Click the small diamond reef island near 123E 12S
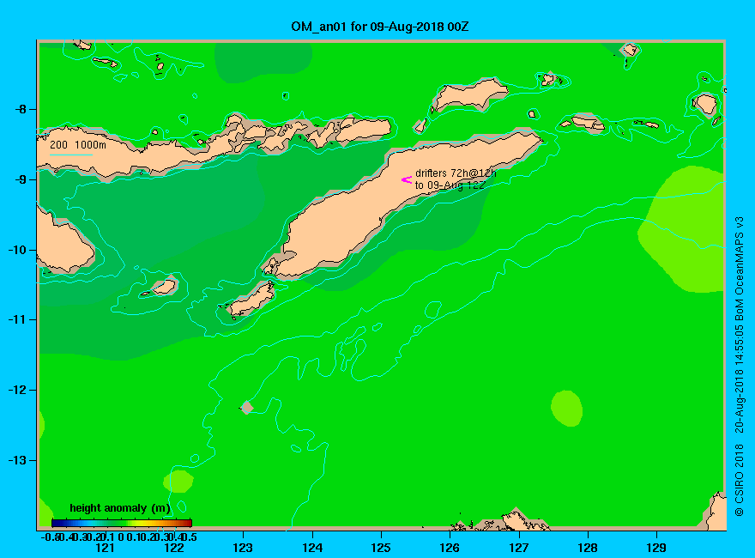Screen dimensions: 755x558 pyautogui.click(x=247, y=407)
